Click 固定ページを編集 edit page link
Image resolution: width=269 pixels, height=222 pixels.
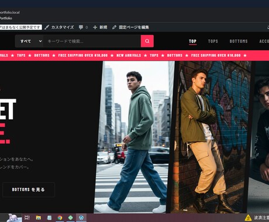(x=130, y=27)
